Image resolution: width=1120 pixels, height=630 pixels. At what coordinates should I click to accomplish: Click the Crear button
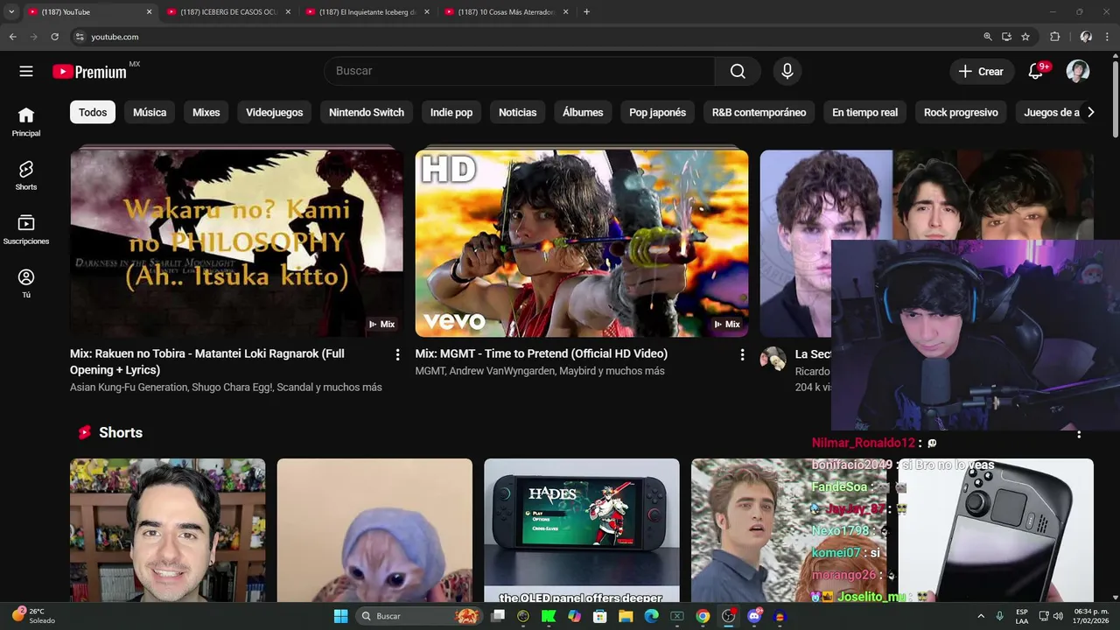coord(981,72)
